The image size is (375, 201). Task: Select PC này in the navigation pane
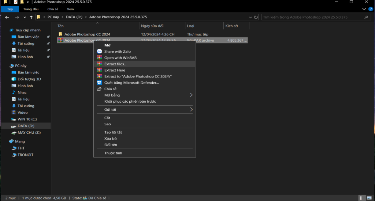(x=21, y=66)
